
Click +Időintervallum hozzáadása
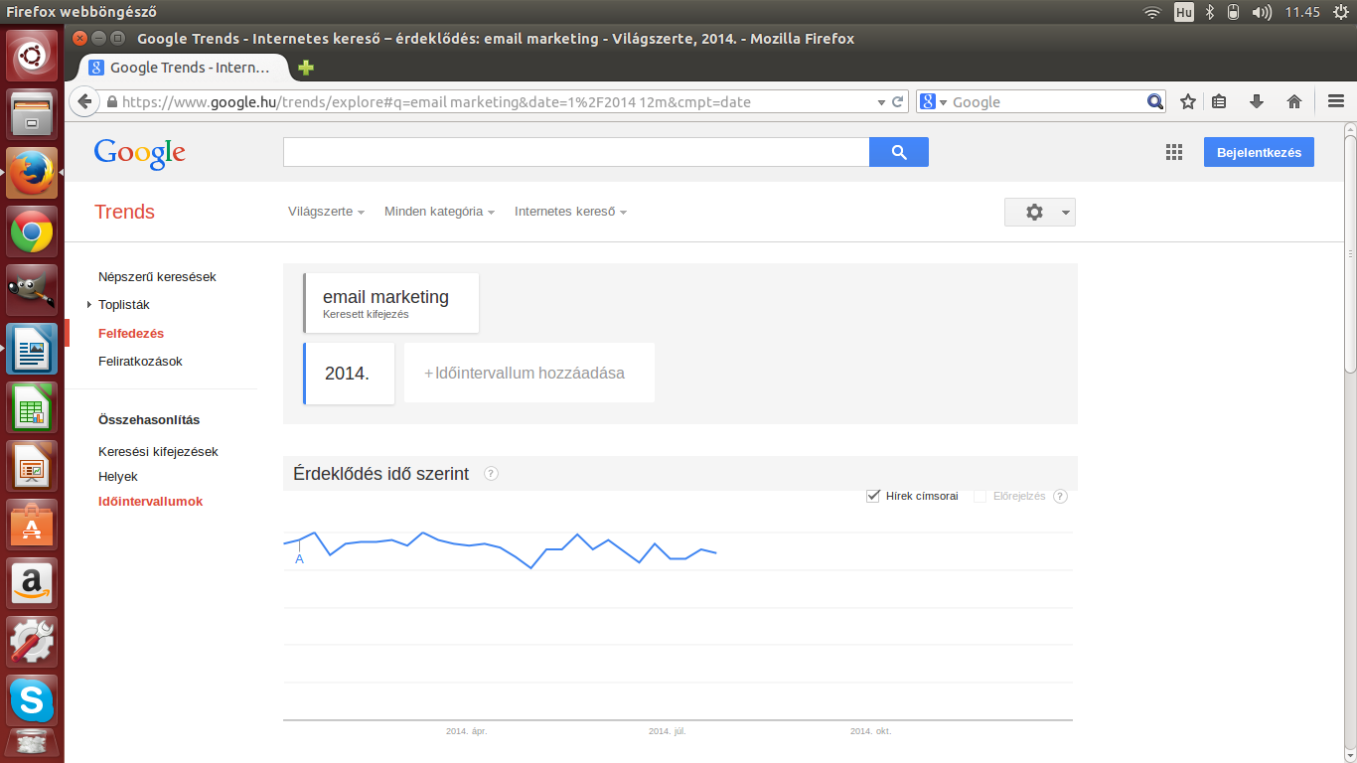click(528, 374)
